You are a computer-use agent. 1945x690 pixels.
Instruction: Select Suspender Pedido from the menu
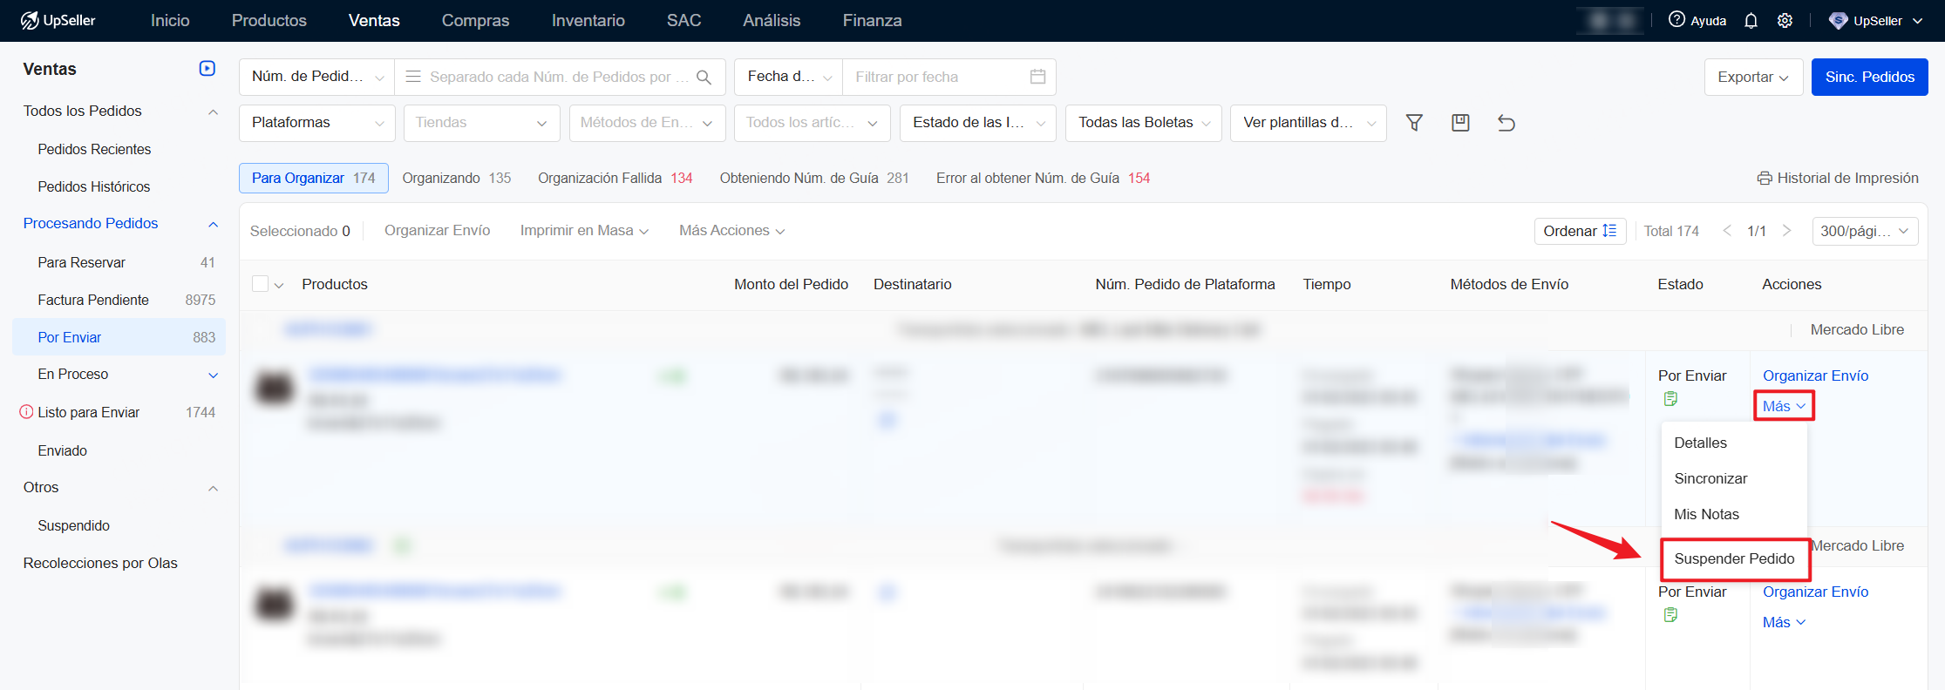click(1734, 558)
